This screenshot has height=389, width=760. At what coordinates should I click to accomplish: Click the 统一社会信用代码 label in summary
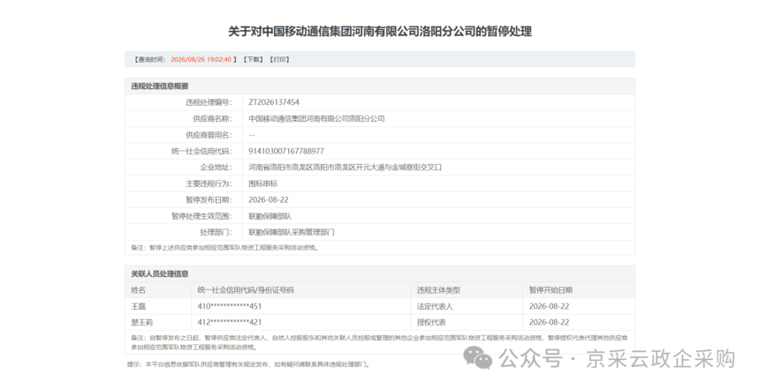tap(201, 151)
